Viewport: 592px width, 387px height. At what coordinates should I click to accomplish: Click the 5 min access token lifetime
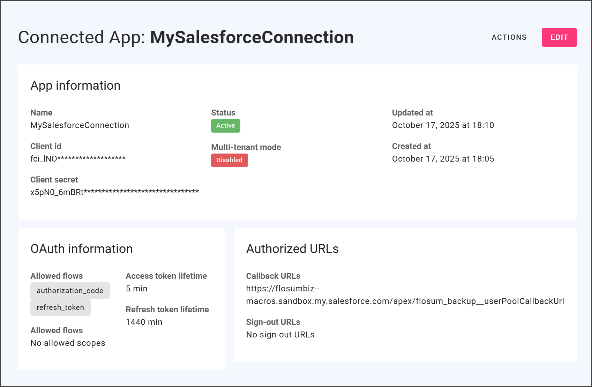136,289
